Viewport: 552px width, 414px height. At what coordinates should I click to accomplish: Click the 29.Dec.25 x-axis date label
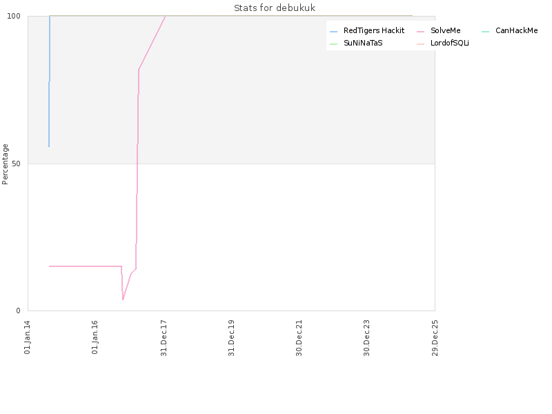(x=435, y=338)
